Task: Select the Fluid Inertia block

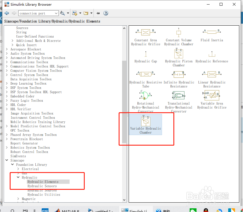Action: [x=212, y=35]
